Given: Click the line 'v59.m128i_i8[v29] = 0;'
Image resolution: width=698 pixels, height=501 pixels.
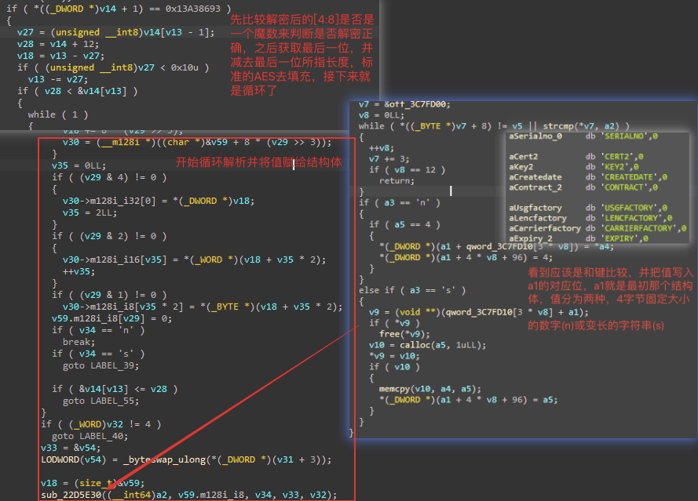Looking at the screenshot, I should click(111, 318).
